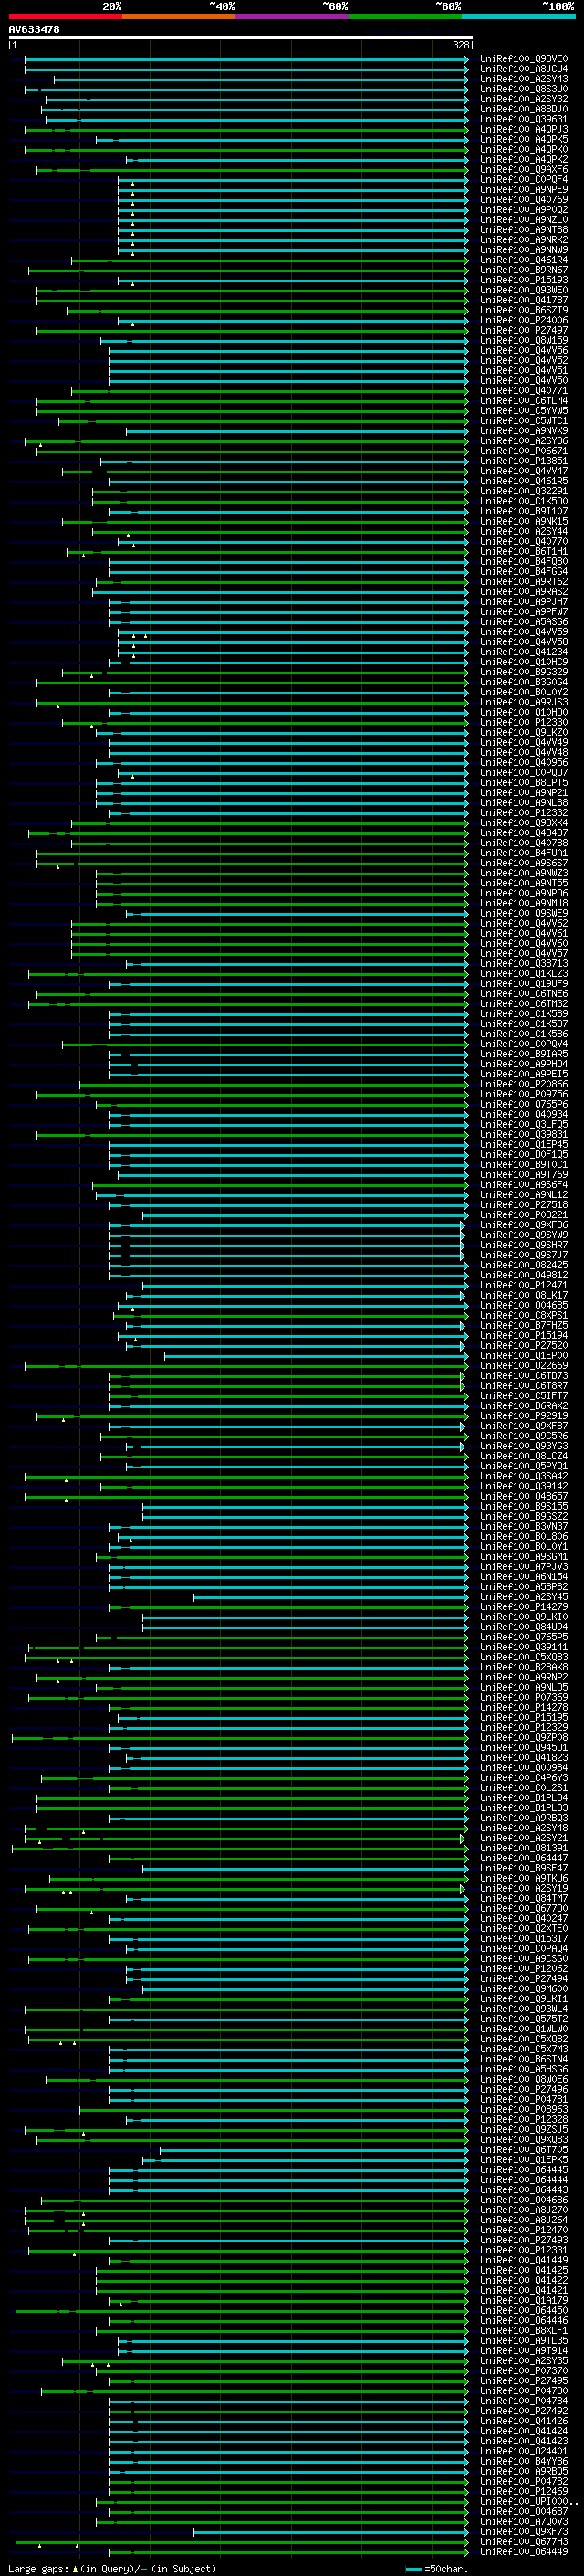The height and width of the screenshot is (2576, 584).
Task: Select hit label UniRef100_Q41787
Action: click(524, 300)
